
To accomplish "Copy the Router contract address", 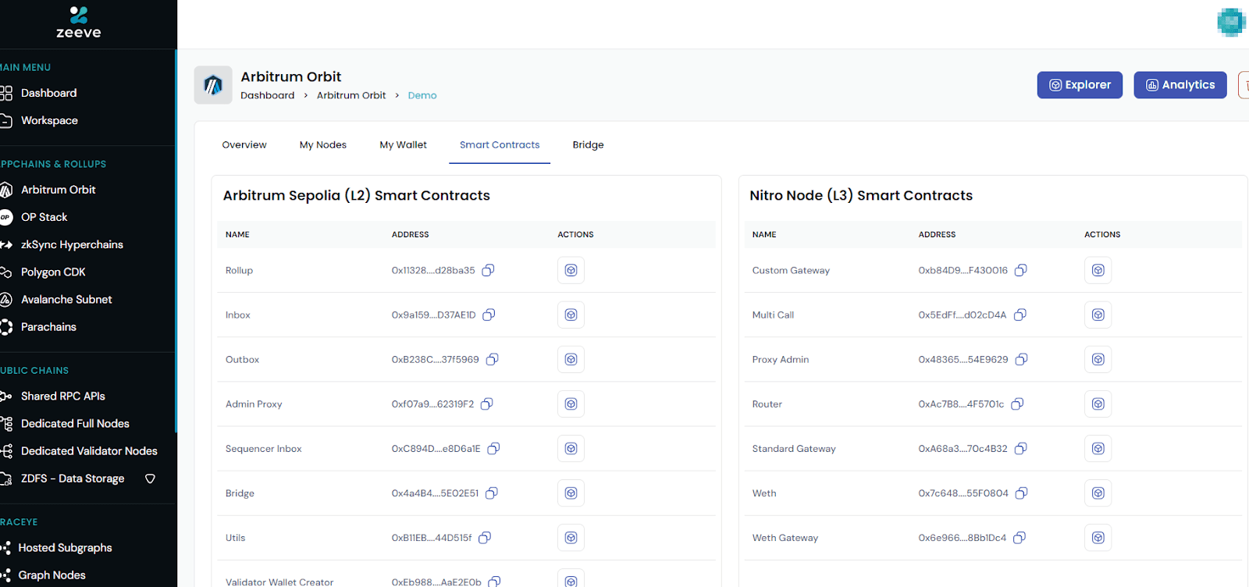I will click(x=1018, y=404).
